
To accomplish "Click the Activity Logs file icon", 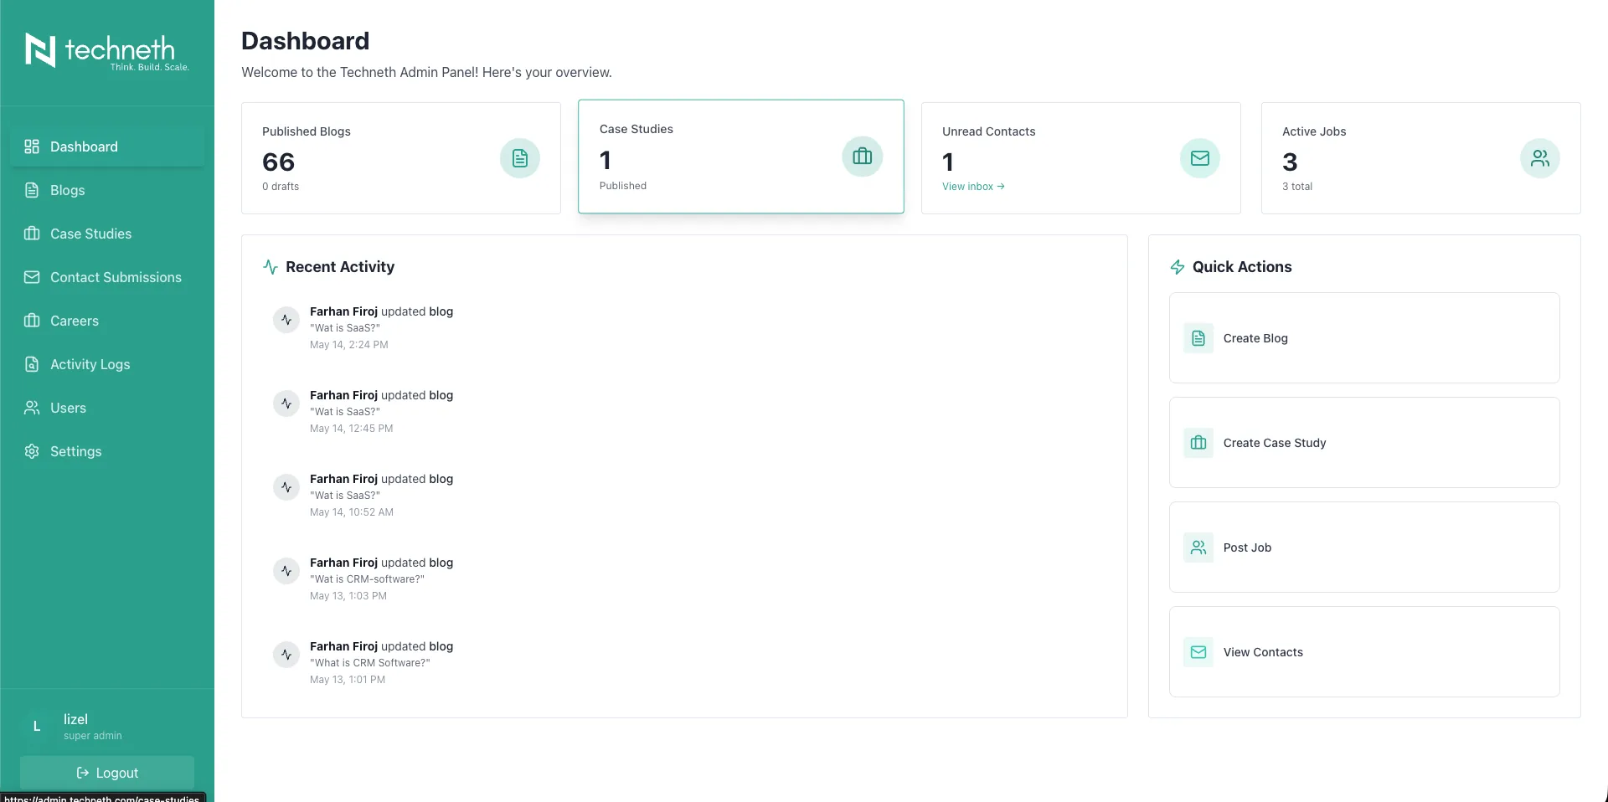I will [32, 364].
